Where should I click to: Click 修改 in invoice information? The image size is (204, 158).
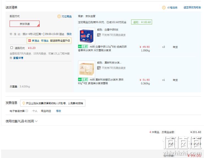coord(59,111)
